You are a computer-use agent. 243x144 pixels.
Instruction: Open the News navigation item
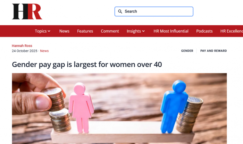click(64, 31)
